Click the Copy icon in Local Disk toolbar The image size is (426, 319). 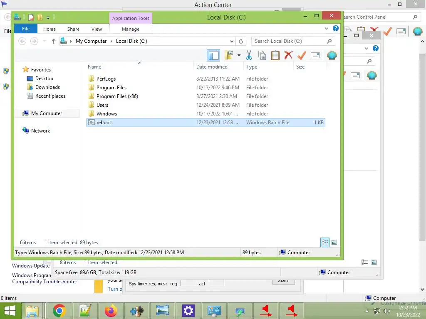(262, 55)
